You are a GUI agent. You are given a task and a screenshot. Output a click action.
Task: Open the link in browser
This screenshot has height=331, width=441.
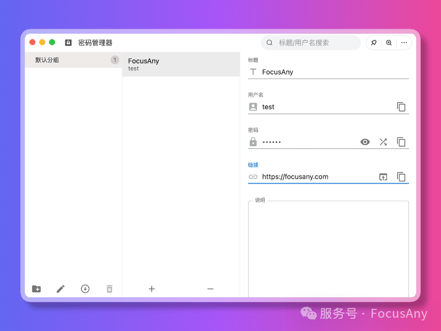(x=383, y=177)
